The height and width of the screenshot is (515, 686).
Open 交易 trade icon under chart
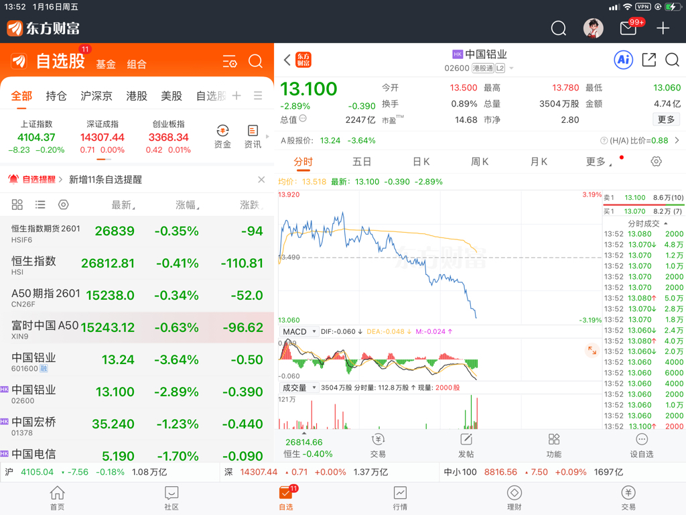tap(378, 445)
